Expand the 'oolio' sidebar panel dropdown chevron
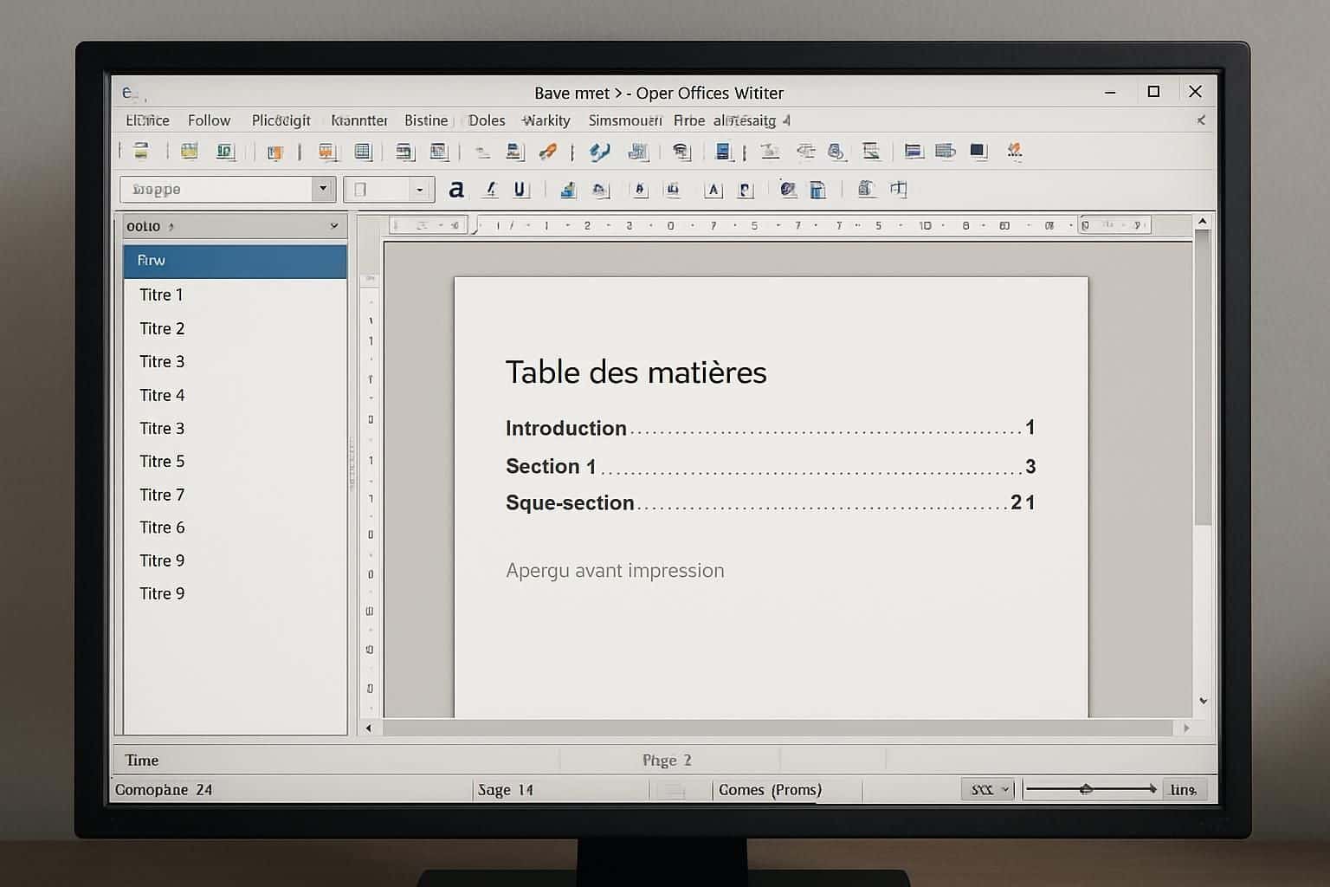Screen dimensions: 1330x887 [334, 226]
